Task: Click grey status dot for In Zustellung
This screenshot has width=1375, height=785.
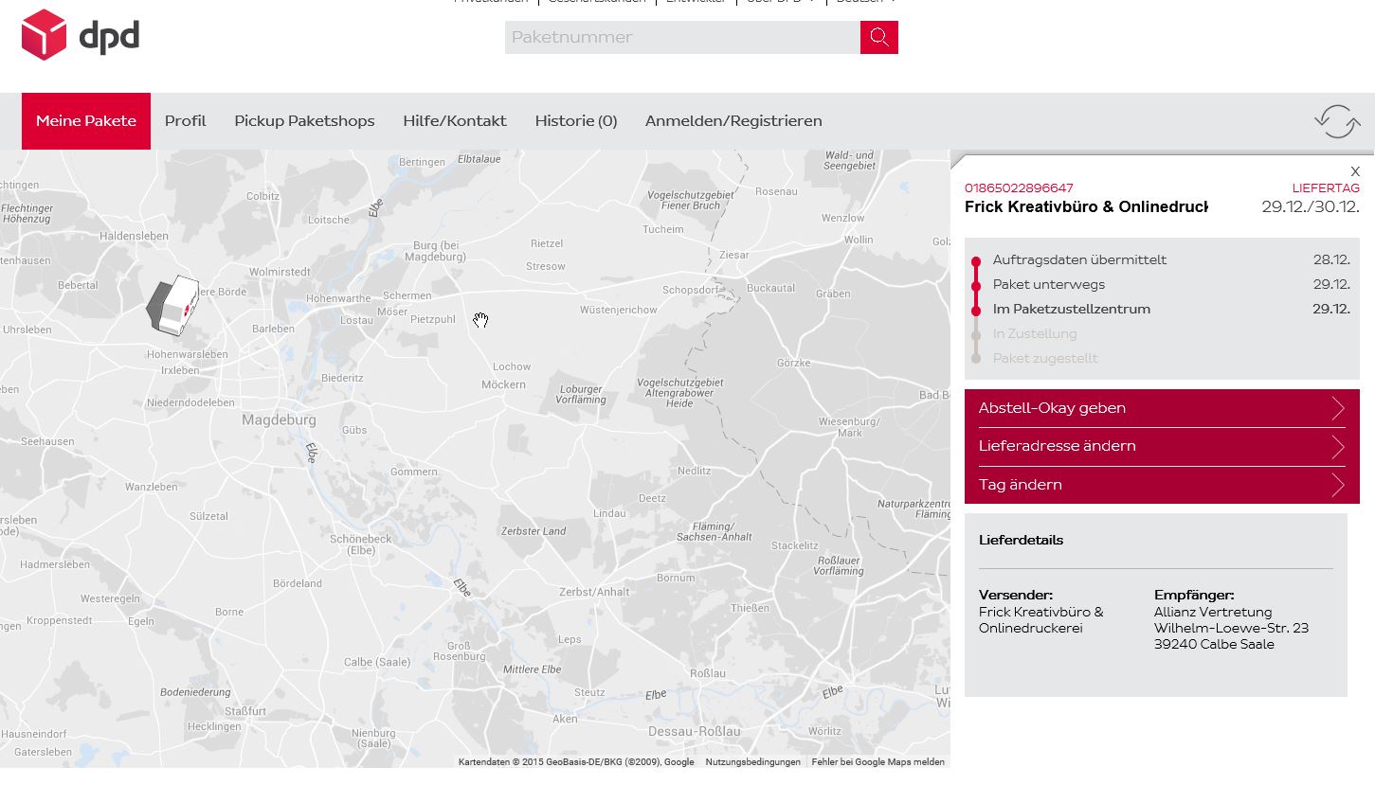Action: [x=976, y=334]
